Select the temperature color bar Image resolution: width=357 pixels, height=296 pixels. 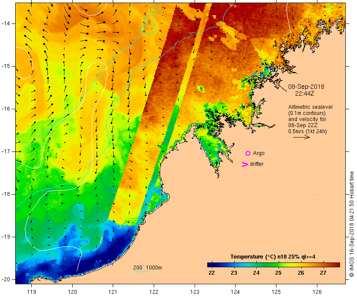coord(273,265)
